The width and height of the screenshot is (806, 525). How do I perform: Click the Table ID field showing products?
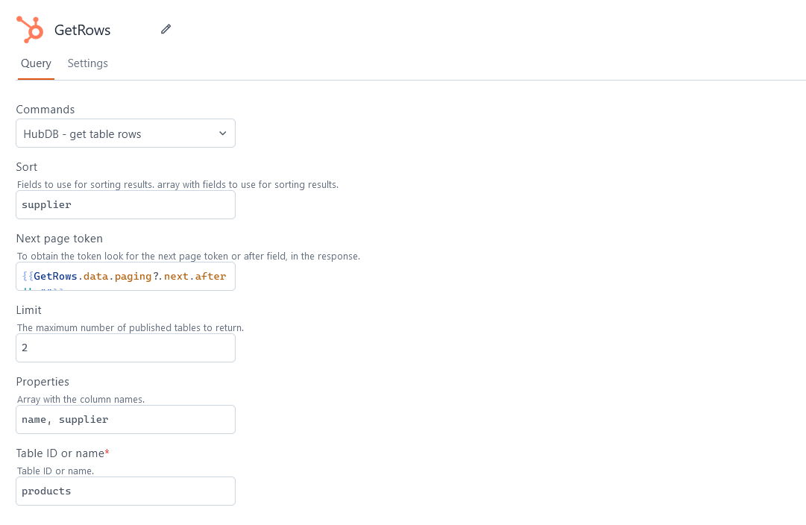point(125,491)
